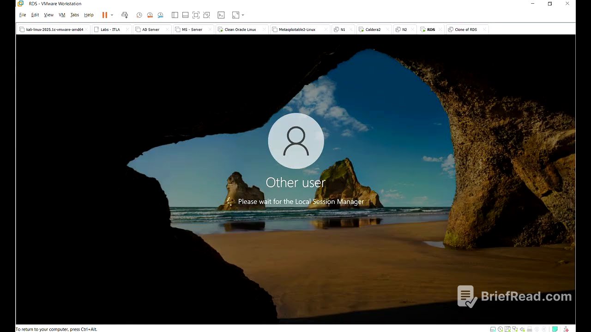591x332 pixels.
Task: Revert VM to previous snapshot
Action: coord(150,15)
